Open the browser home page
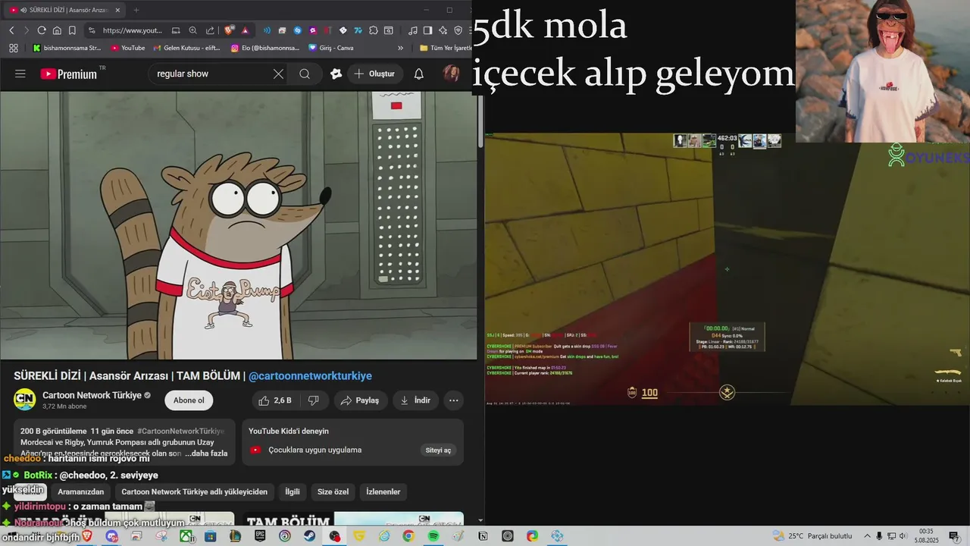970x546 pixels. (57, 30)
